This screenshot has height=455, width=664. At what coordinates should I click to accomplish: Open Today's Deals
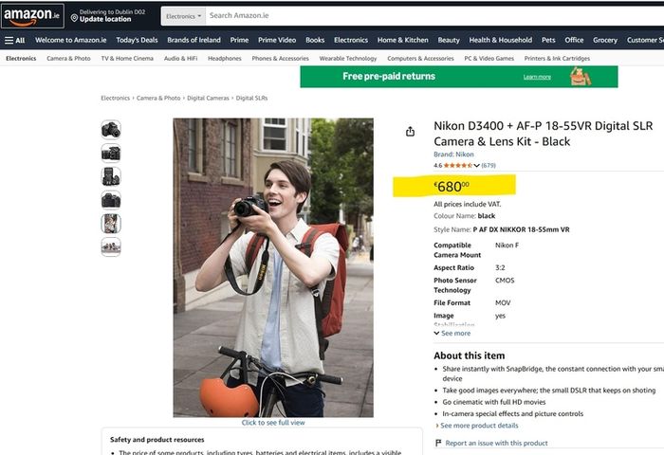(137, 40)
